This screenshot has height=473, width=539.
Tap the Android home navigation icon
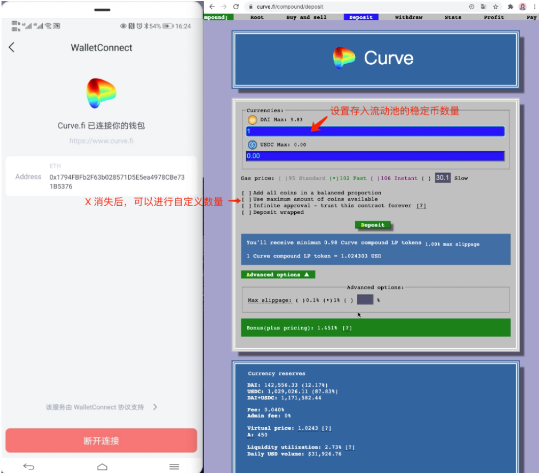click(x=102, y=466)
